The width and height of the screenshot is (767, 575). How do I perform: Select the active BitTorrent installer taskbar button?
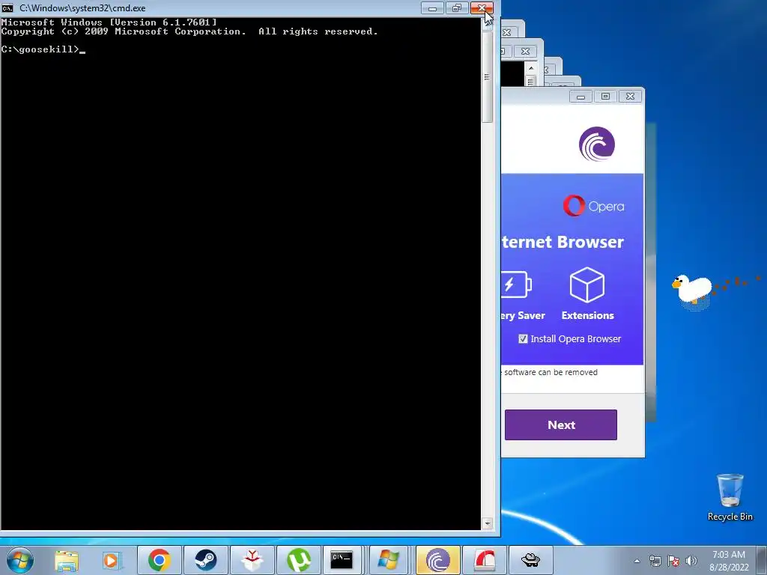pos(437,560)
